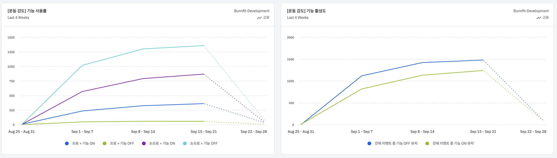
Task: Open the [운동 강도] 기능 활성도 chart title
Action: coord(306,11)
